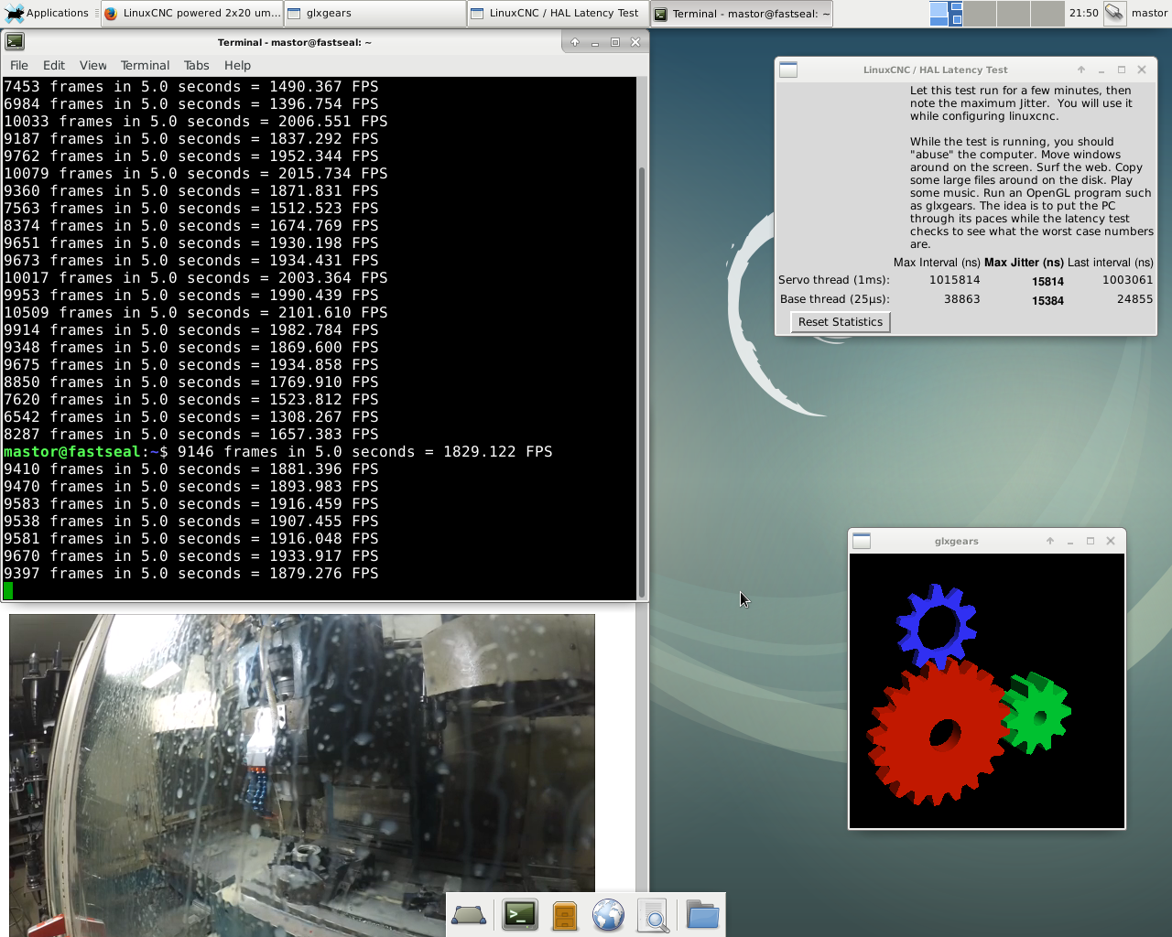
Task: Launch Terminal Emulator from the bottom dock
Action: pyautogui.click(x=520, y=915)
